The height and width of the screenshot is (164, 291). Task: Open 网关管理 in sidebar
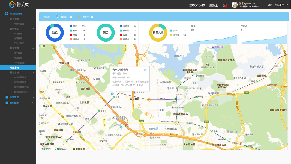[18, 53]
